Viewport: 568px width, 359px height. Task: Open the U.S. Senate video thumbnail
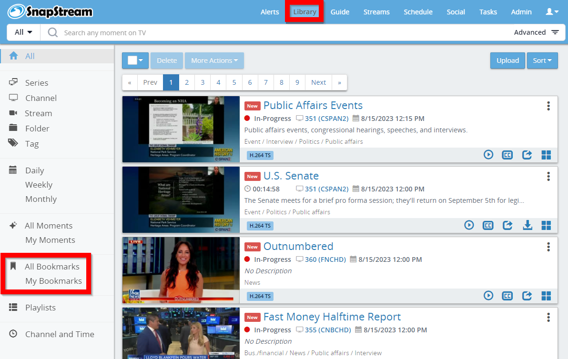(181, 200)
